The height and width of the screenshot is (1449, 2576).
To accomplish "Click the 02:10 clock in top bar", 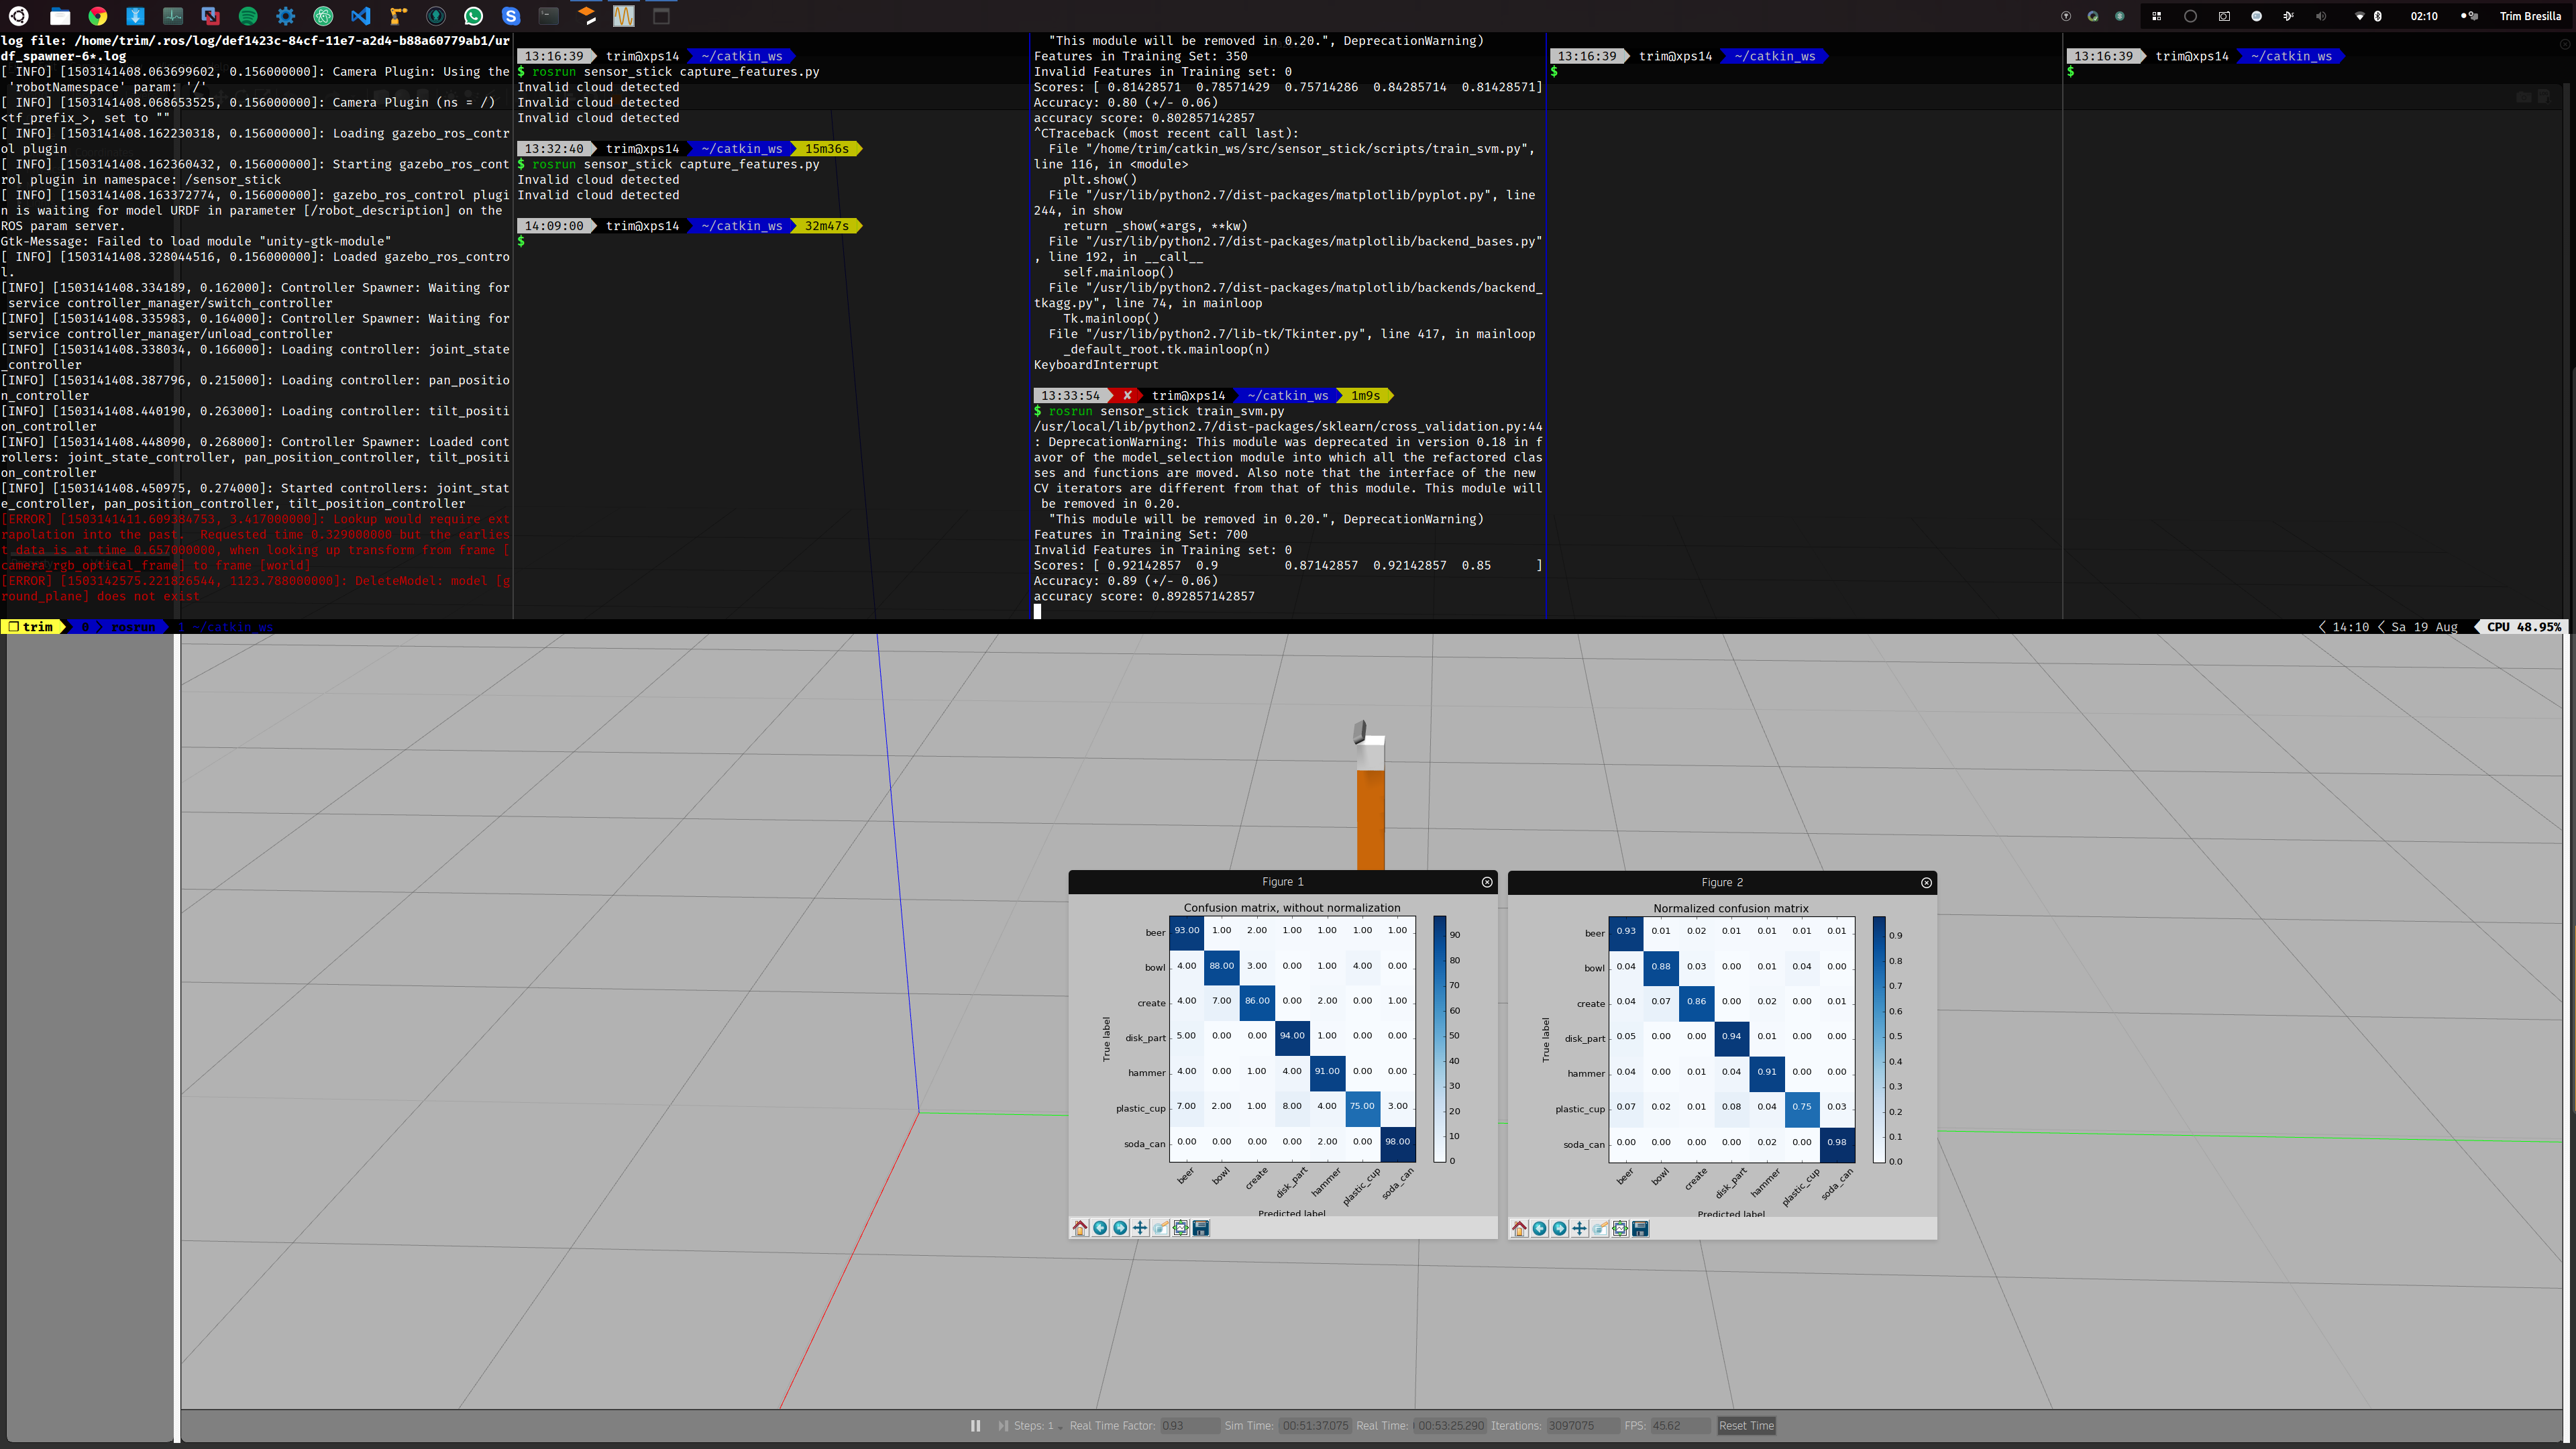I will [x=2424, y=16].
